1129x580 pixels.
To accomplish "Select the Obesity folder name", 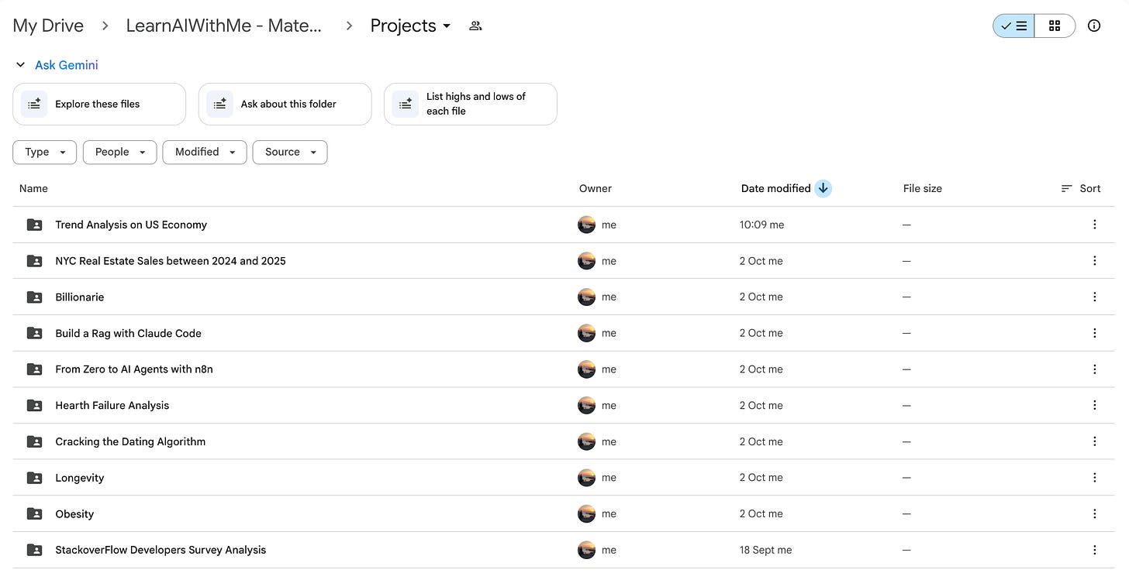I will (74, 513).
